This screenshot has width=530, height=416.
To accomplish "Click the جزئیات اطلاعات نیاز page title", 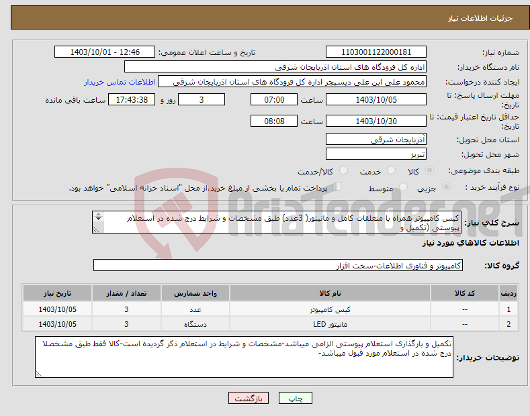I will [x=480, y=18].
